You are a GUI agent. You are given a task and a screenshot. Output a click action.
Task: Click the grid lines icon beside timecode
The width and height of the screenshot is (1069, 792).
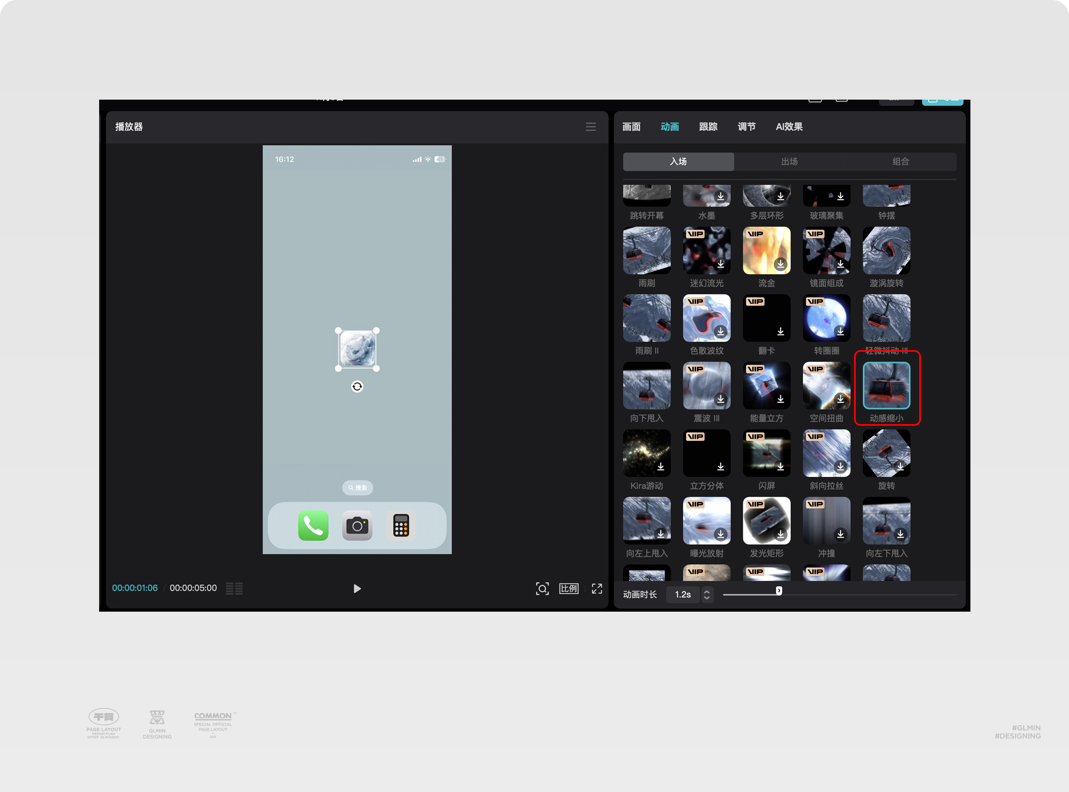coord(234,588)
